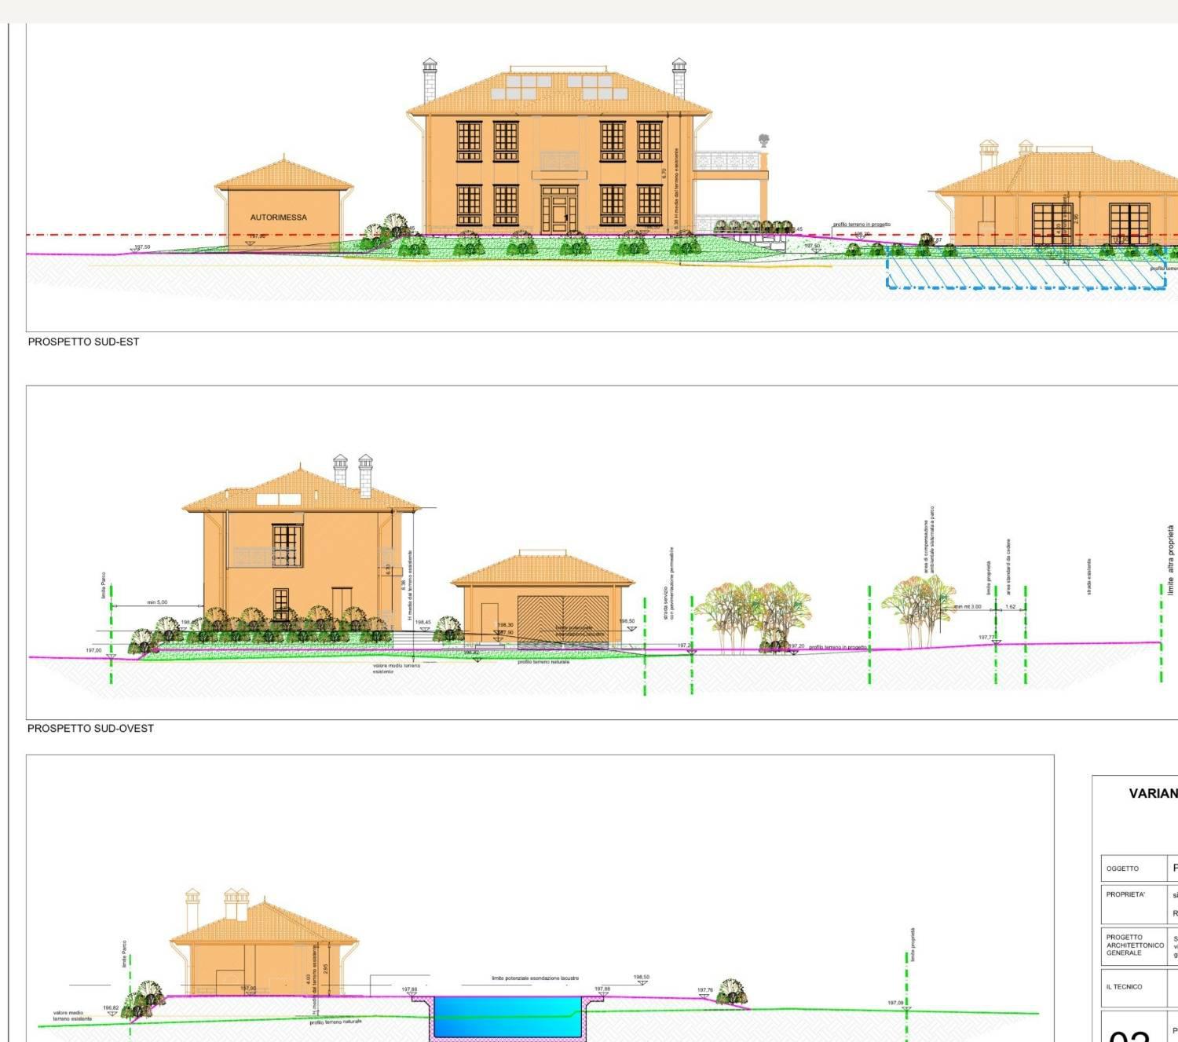Click the PROSPETTO SUD-OVEST drawing title
The width and height of the screenshot is (1178, 1042).
[90, 728]
